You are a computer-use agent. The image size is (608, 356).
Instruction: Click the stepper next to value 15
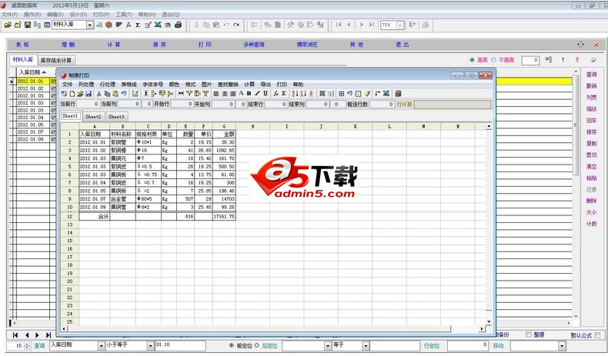[27, 346]
